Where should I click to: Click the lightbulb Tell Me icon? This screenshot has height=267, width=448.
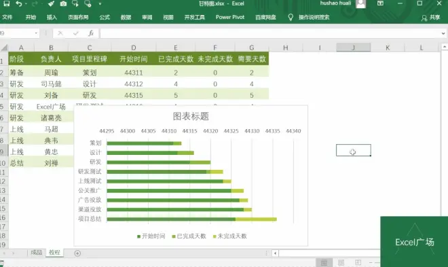tap(291, 18)
